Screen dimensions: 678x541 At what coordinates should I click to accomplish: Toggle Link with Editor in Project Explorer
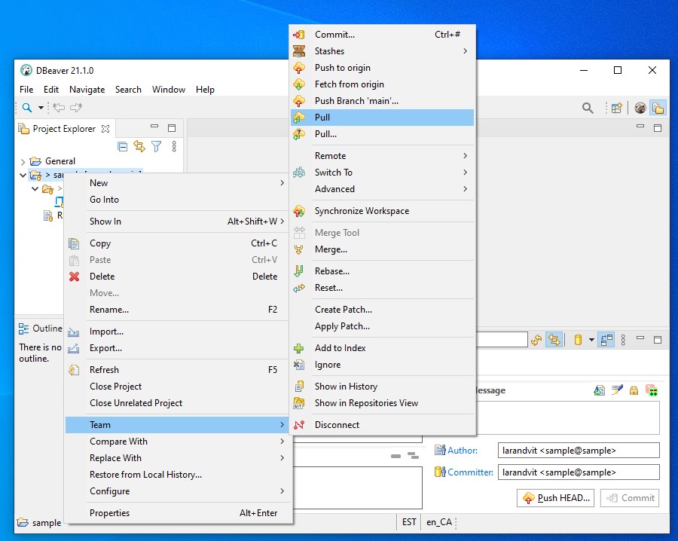(139, 147)
